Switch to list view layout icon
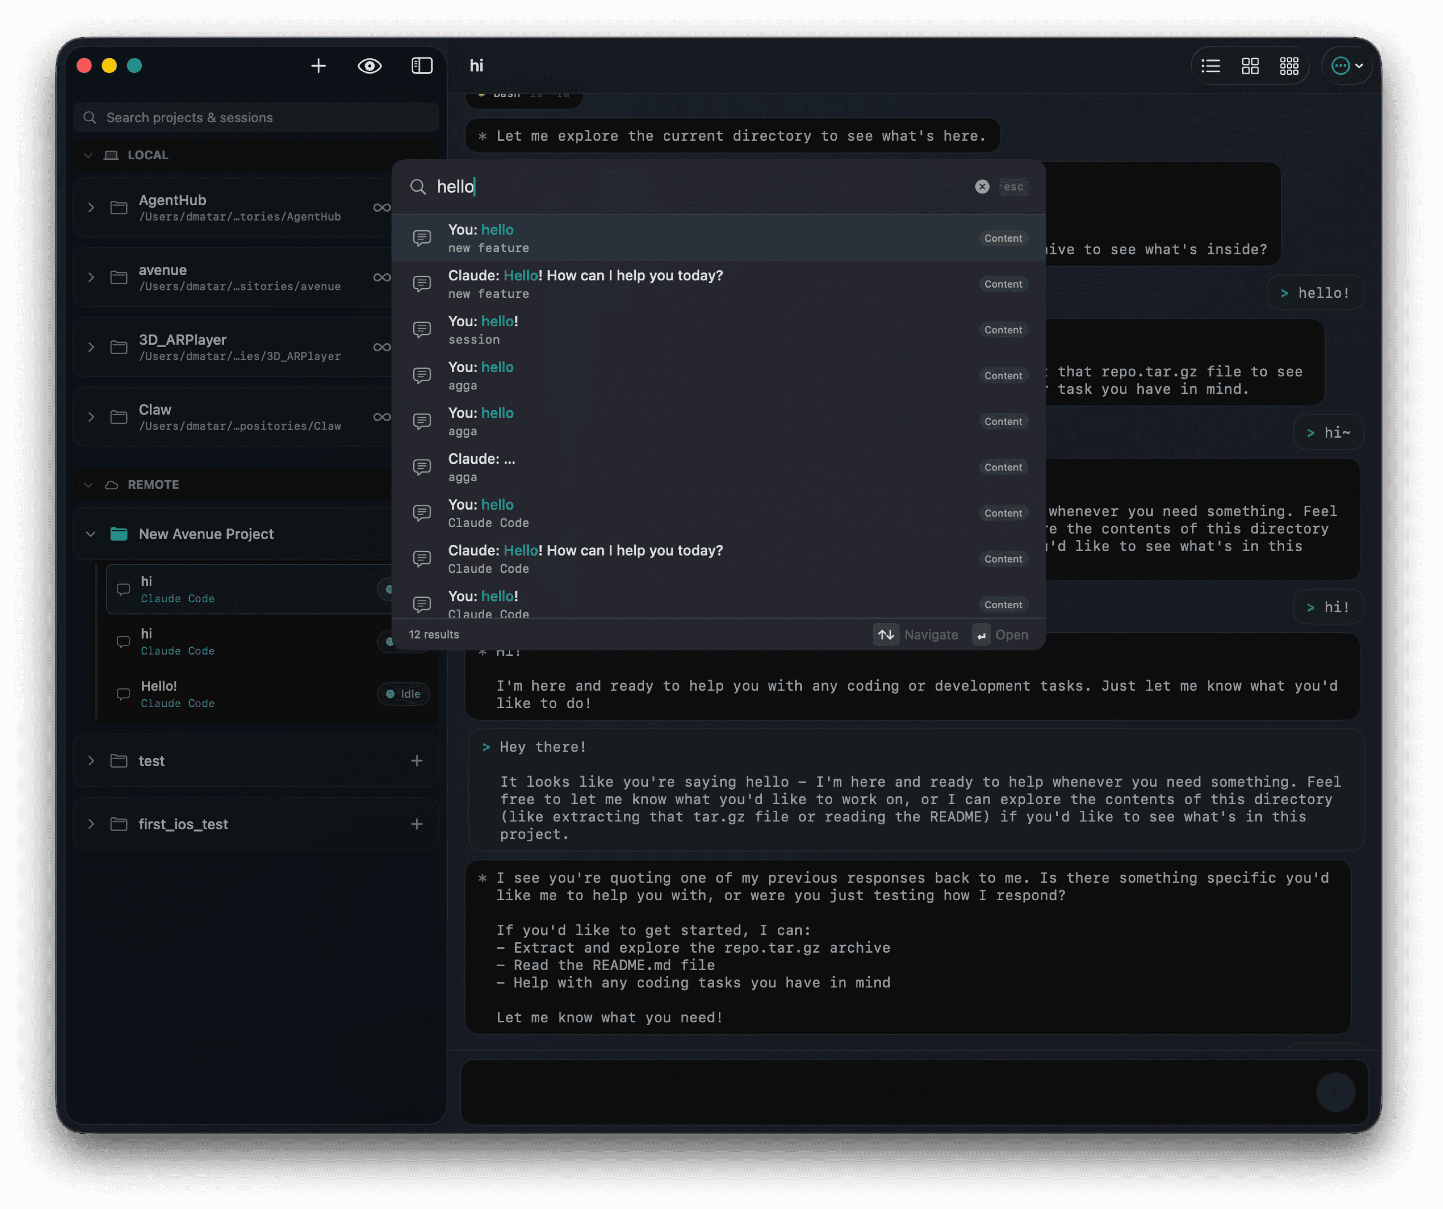Image resolution: width=1443 pixels, height=1209 pixels. point(1211,66)
